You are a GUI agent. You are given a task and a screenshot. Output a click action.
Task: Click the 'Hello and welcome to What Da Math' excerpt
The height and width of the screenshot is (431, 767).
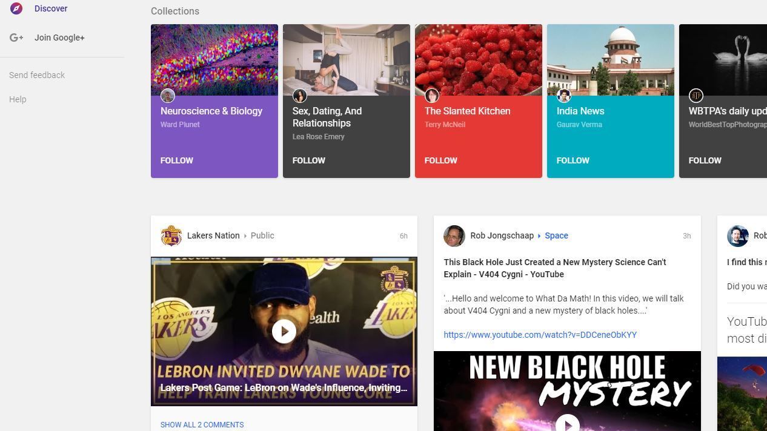click(563, 304)
